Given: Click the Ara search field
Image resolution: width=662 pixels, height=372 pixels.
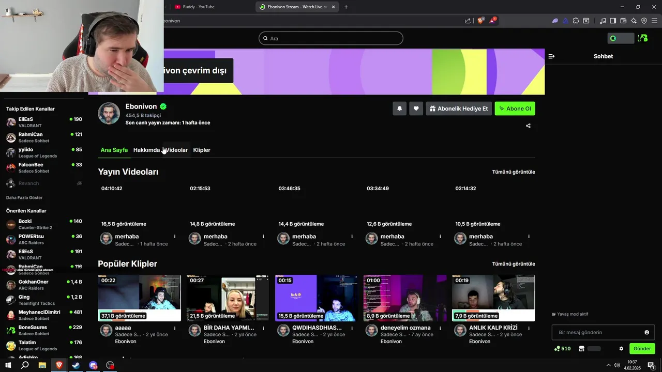Looking at the screenshot, I should [x=331, y=38].
